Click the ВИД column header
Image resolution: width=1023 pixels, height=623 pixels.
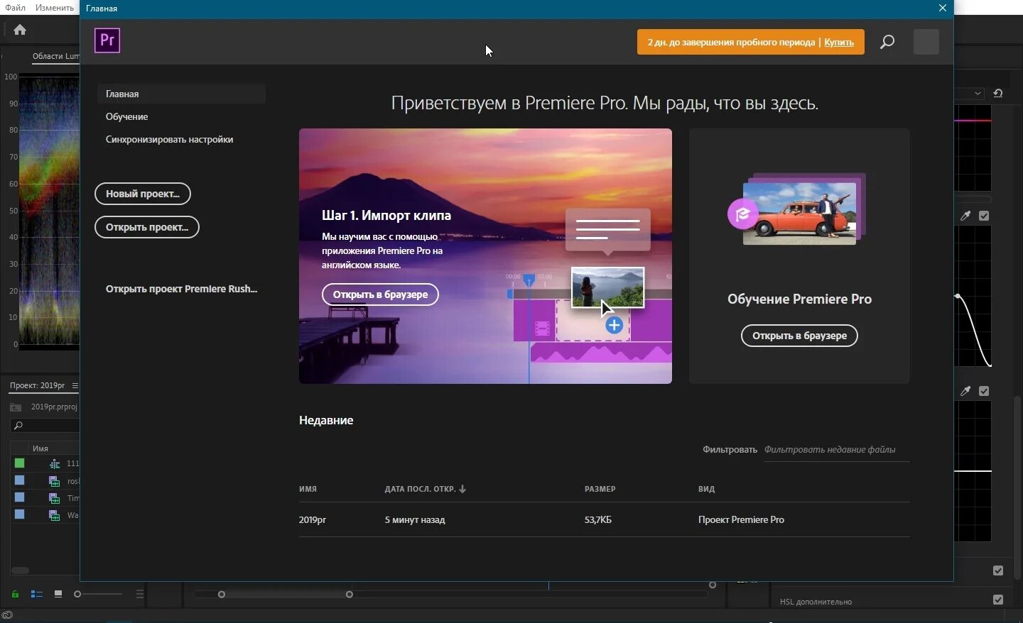pos(707,489)
